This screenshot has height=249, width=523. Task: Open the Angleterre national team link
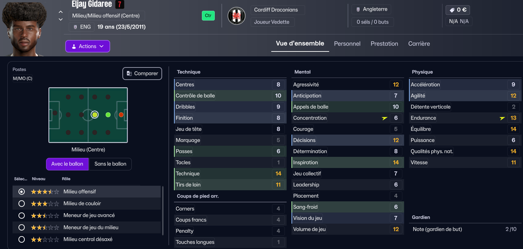tap(371, 9)
